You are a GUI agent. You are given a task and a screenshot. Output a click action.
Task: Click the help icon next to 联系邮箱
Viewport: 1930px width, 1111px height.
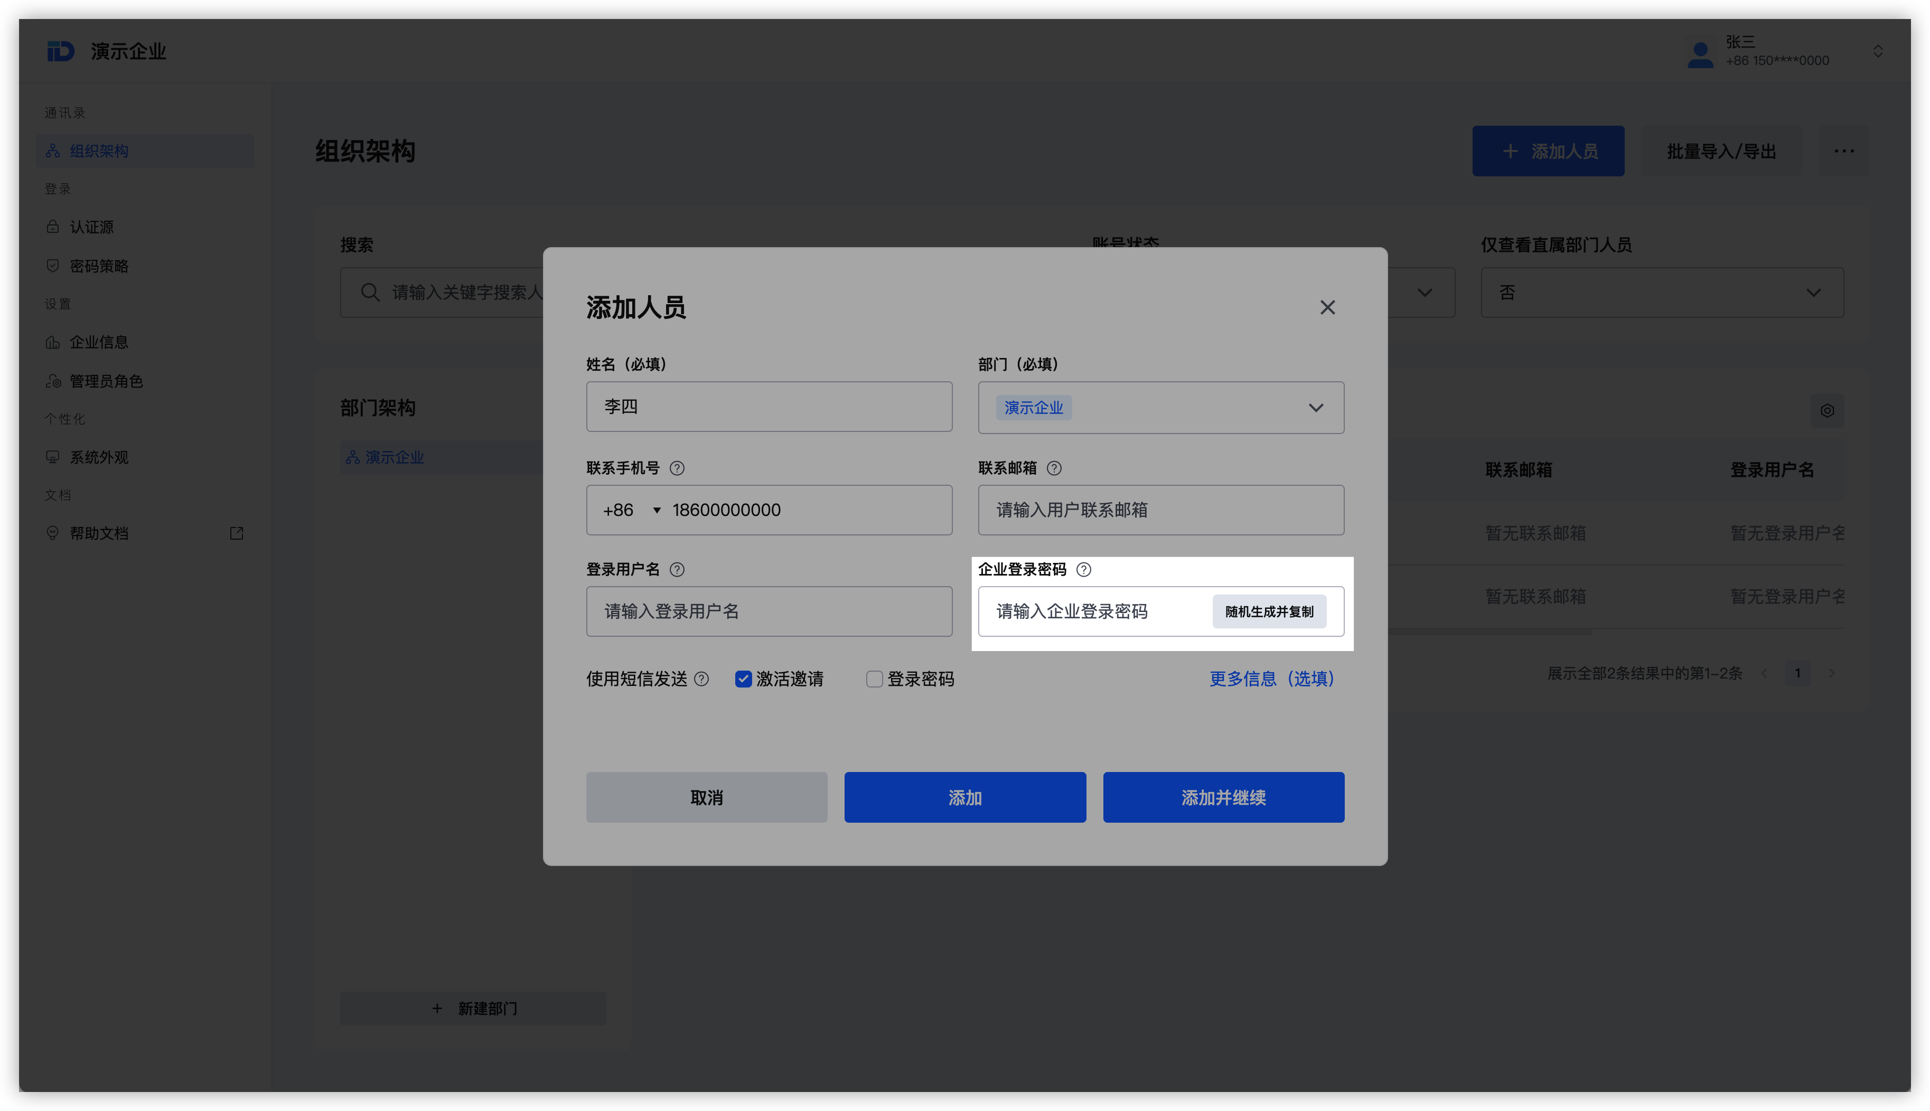tap(1054, 468)
